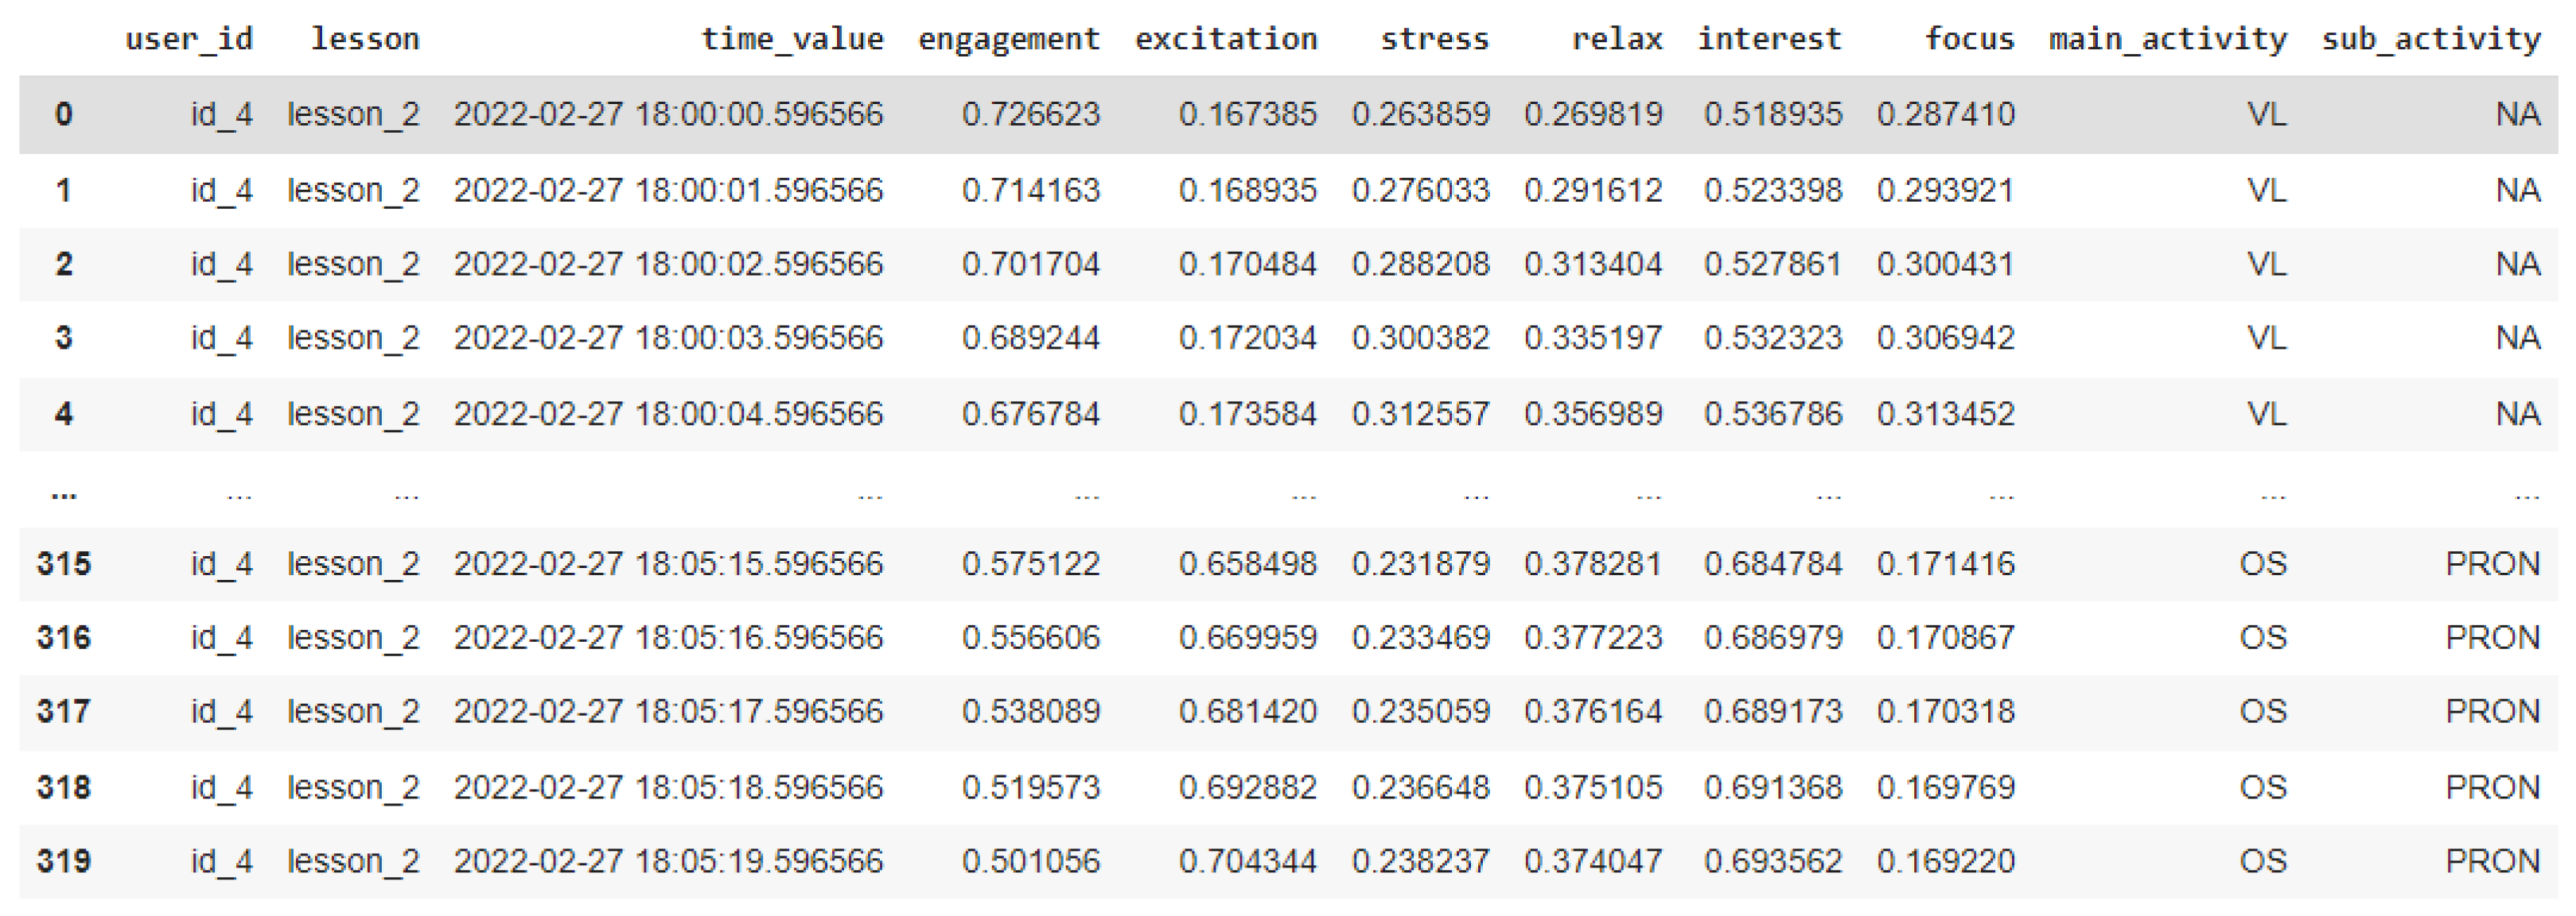Click timestamp 2022-02-27 18:05:15.596566
The height and width of the screenshot is (916, 2576).
[x=668, y=563]
